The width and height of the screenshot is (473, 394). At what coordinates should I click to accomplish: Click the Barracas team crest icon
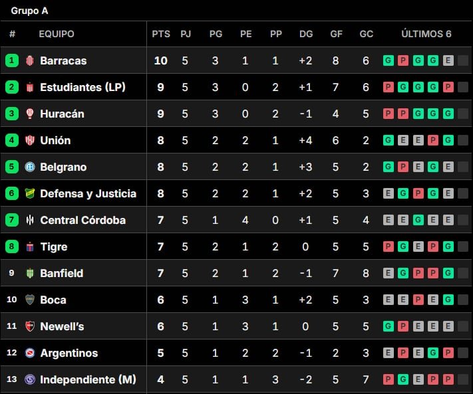(30, 60)
